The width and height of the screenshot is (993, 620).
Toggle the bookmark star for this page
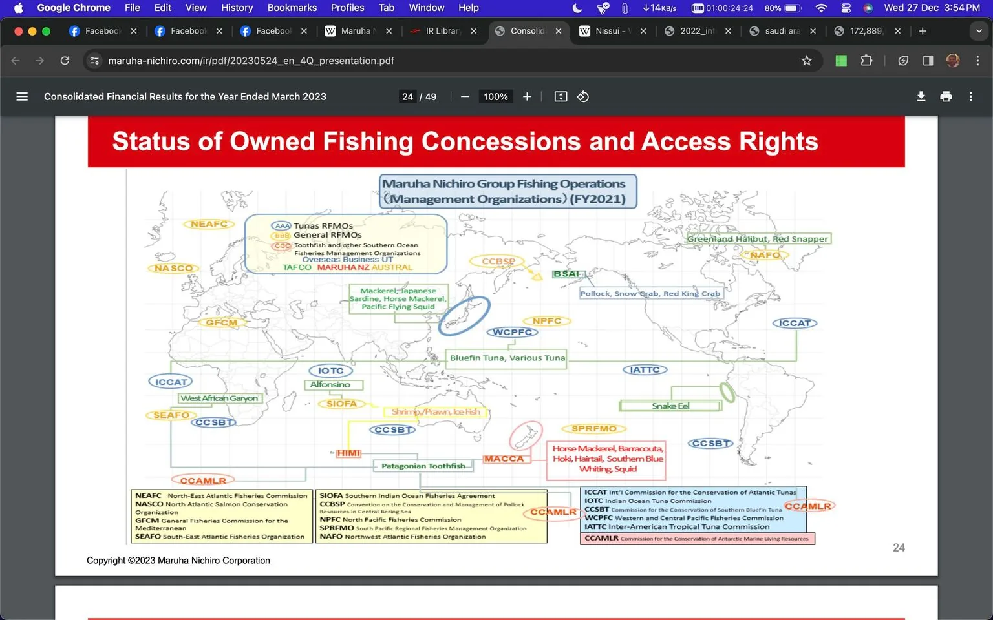click(x=806, y=60)
